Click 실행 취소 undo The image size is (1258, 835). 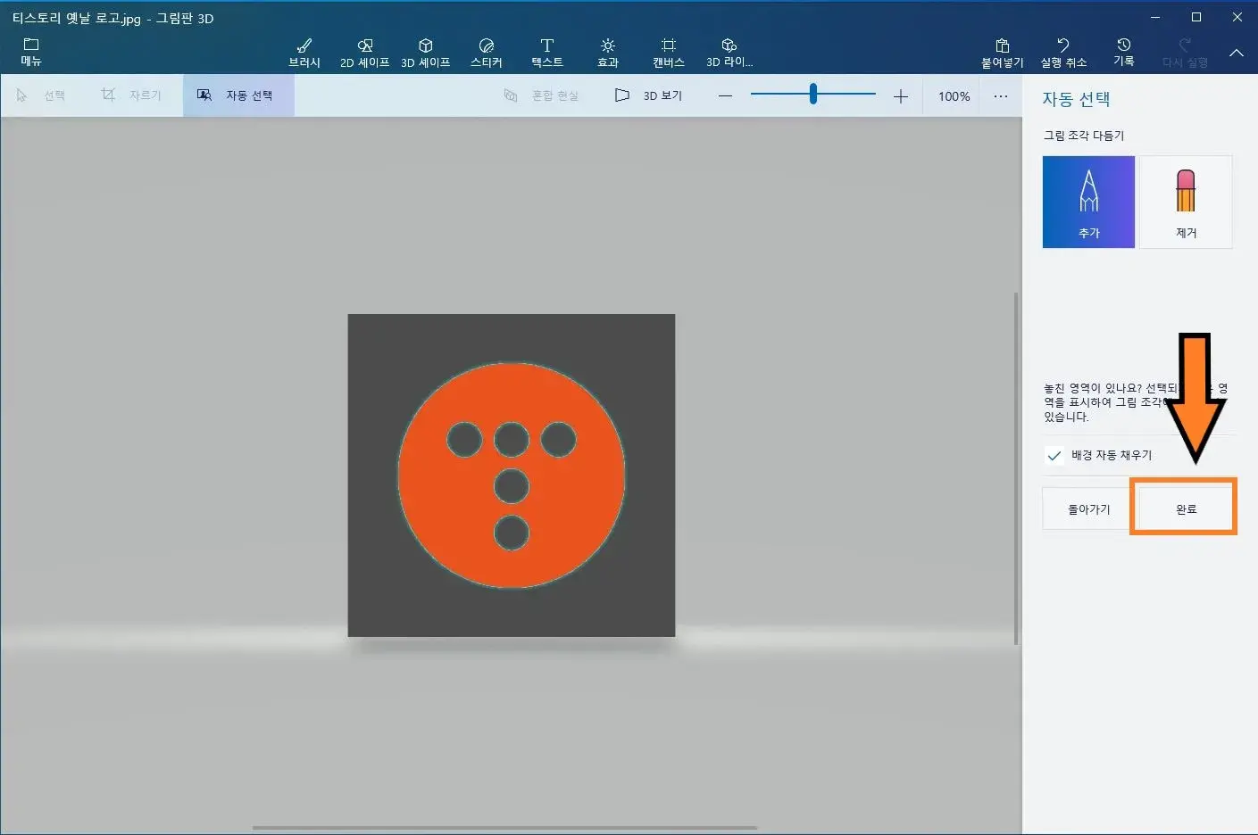point(1063,53)
